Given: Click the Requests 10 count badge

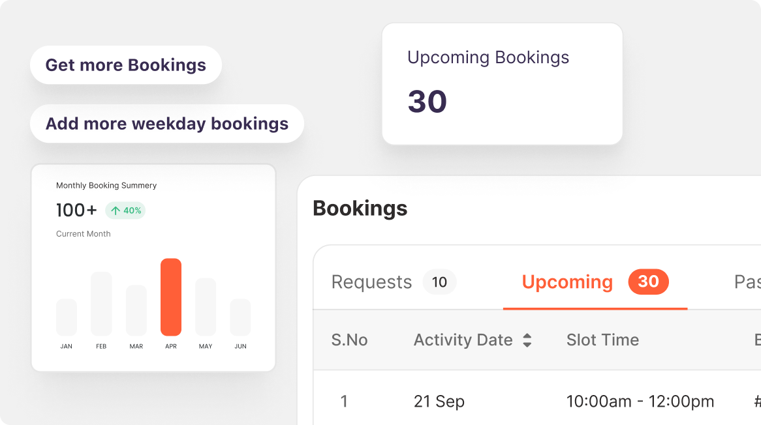Looking at the screenshot, I should click(x=439, y=282).
